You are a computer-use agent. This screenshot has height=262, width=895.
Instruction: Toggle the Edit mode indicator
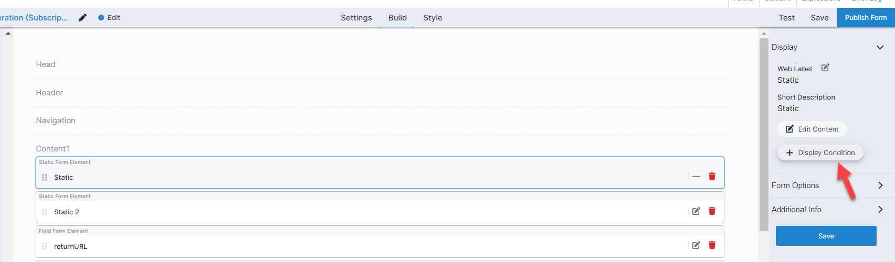[x=109, y=18]
